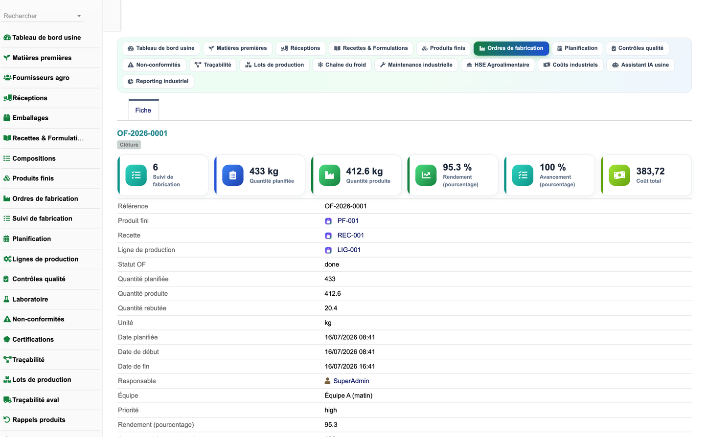This screenshot has height=437, width=707.
Task: Click the Laboratoire flask icon in sidebar
Action: point(7,299)
